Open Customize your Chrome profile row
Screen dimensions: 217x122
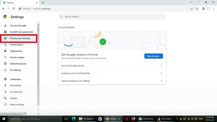(x=112, y=73)
